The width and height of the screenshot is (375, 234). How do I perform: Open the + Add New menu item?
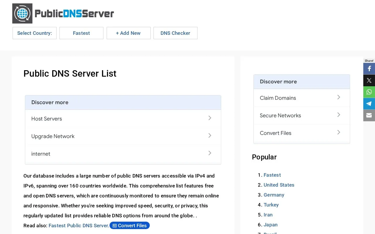tap(129, 33)
